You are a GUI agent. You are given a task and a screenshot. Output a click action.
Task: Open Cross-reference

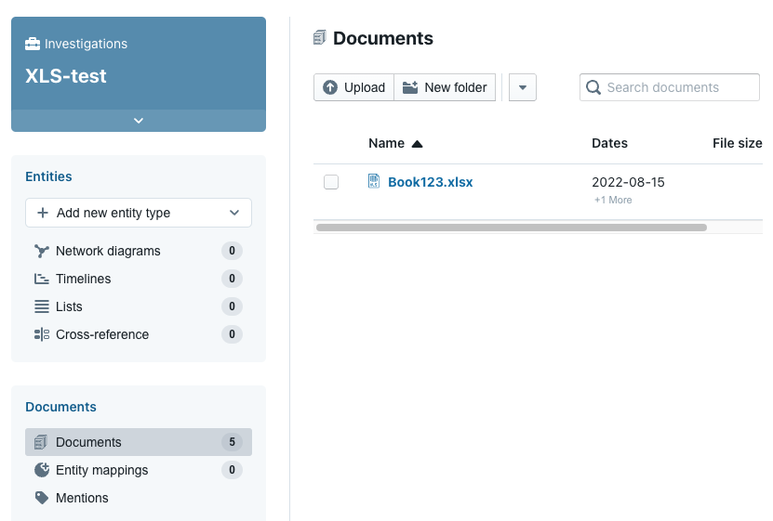(102, 334)
